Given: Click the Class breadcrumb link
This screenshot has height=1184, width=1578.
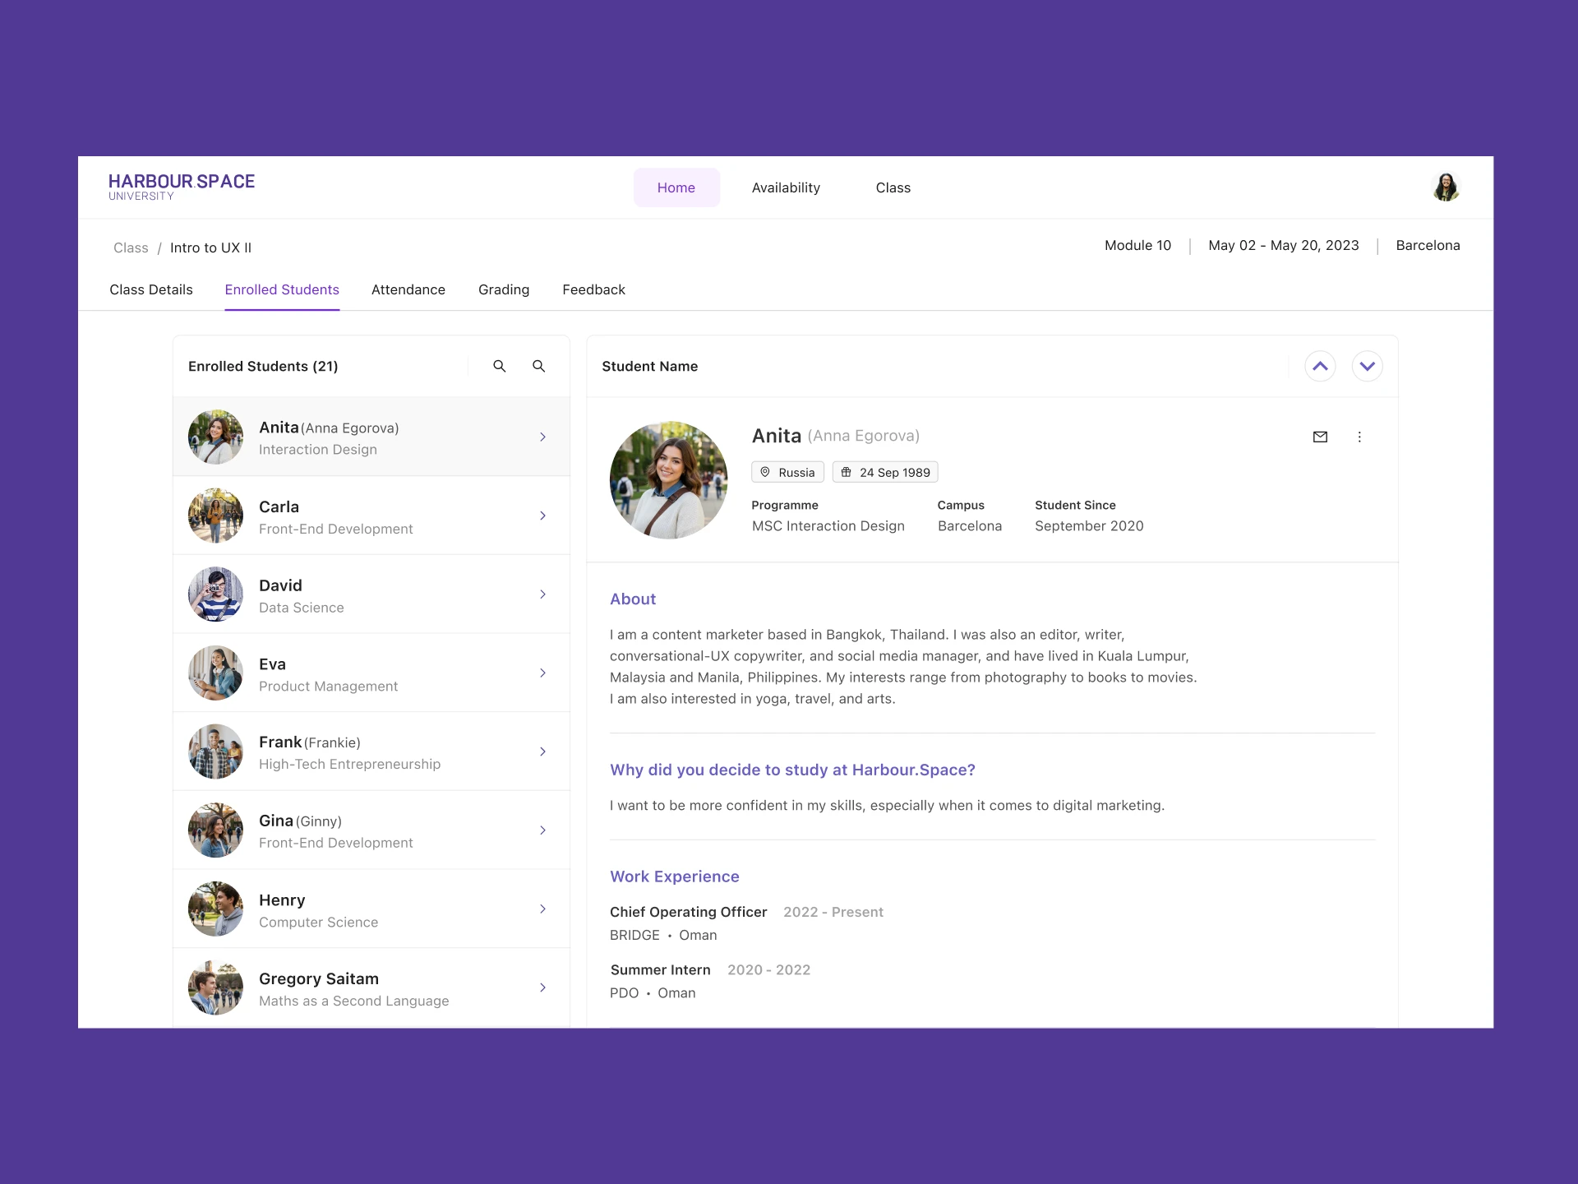Looking at the screenshot, I should (131, 247).
